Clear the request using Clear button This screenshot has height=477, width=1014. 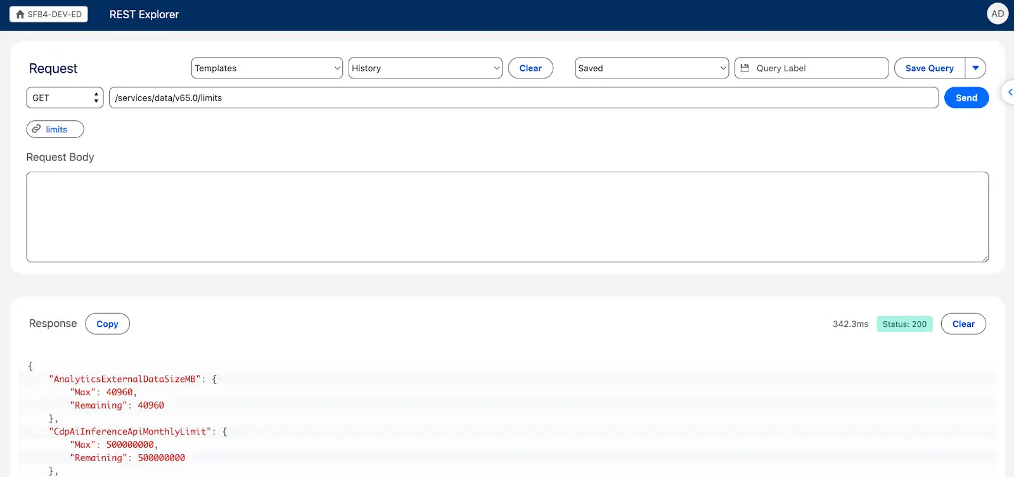point(530,68)
